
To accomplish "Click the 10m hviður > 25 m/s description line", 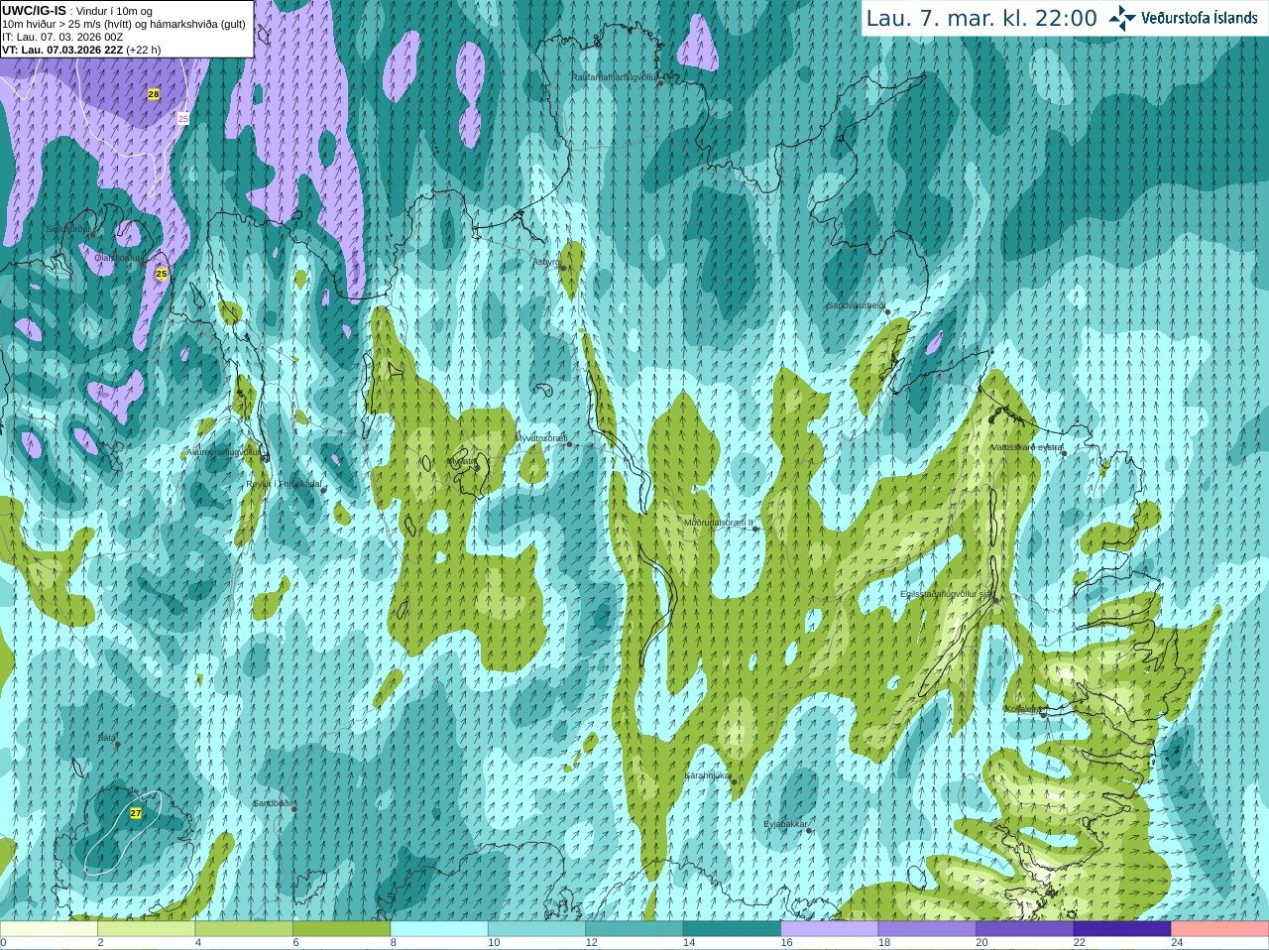I will [124, 24].
